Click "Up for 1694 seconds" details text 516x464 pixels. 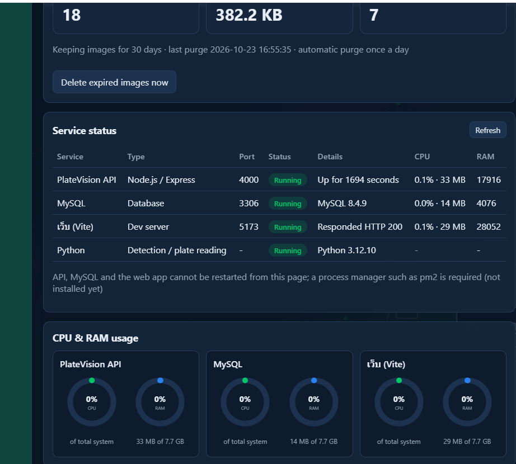click(x=358, y=180)
